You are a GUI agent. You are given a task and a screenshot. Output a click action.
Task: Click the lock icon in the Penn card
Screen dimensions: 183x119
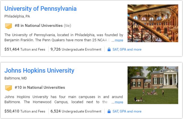109,49
